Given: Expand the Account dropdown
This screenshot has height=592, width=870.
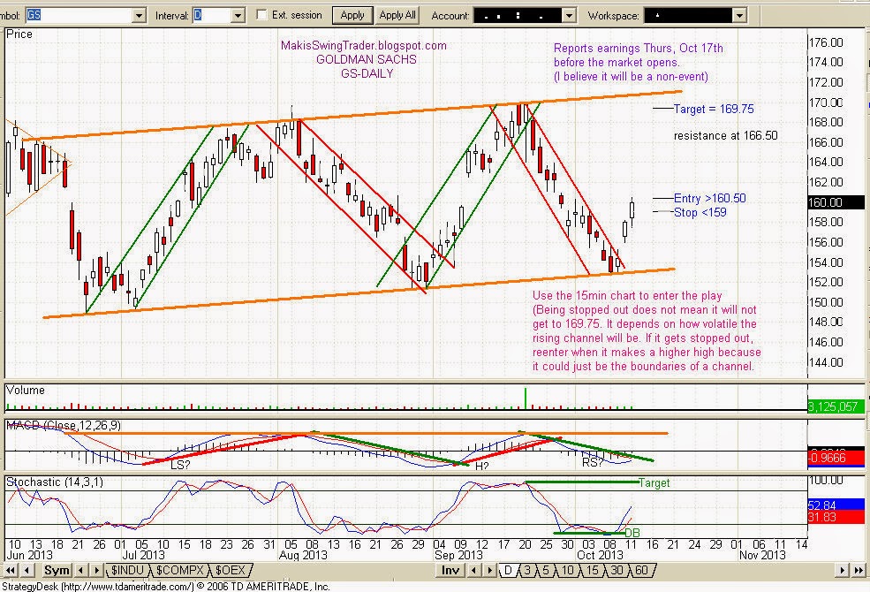Looking at the screenshot, I should (569, 16).
